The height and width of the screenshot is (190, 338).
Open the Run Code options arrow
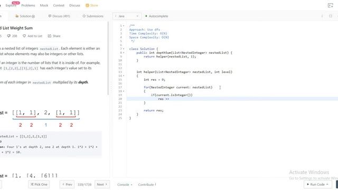(327, 184)
